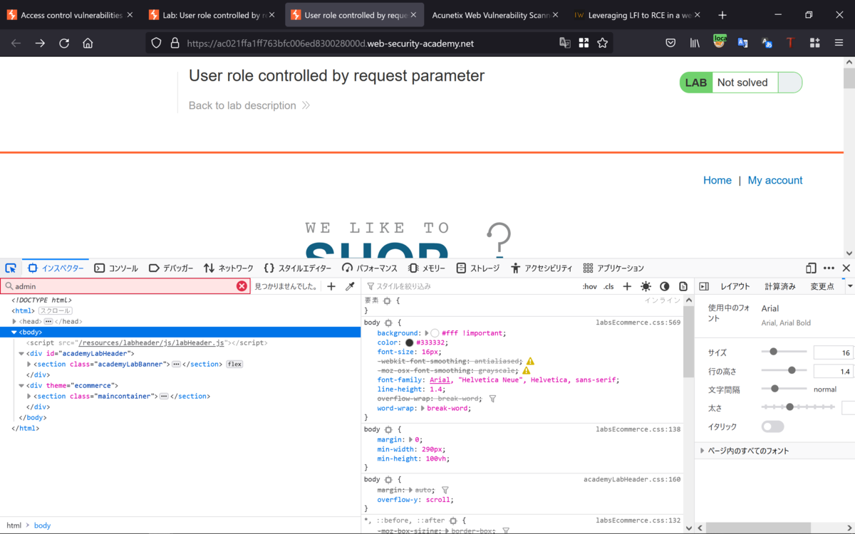The image size is (855, 534).
Task: Toggle the italic font switch
Action: (772, 426)
